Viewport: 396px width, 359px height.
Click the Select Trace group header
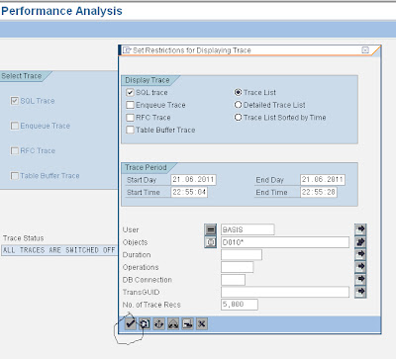(x=22, y=76)
